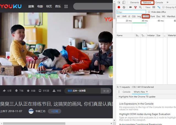Close the What's New tab

147,92
